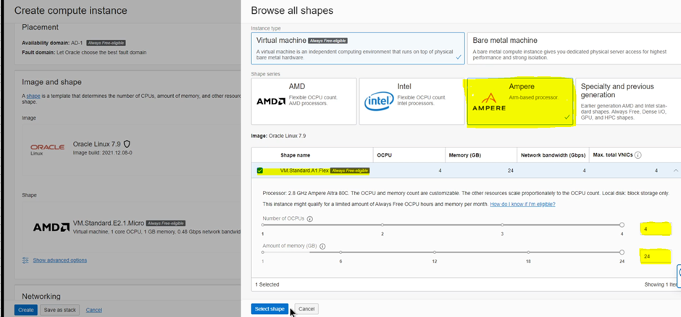Click info icon beside Max. total VNICs

click(x=638, y=155)
